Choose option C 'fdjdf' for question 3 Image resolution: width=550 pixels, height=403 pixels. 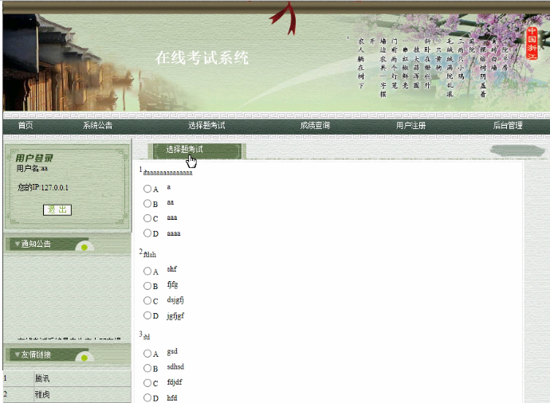point(147,383)
